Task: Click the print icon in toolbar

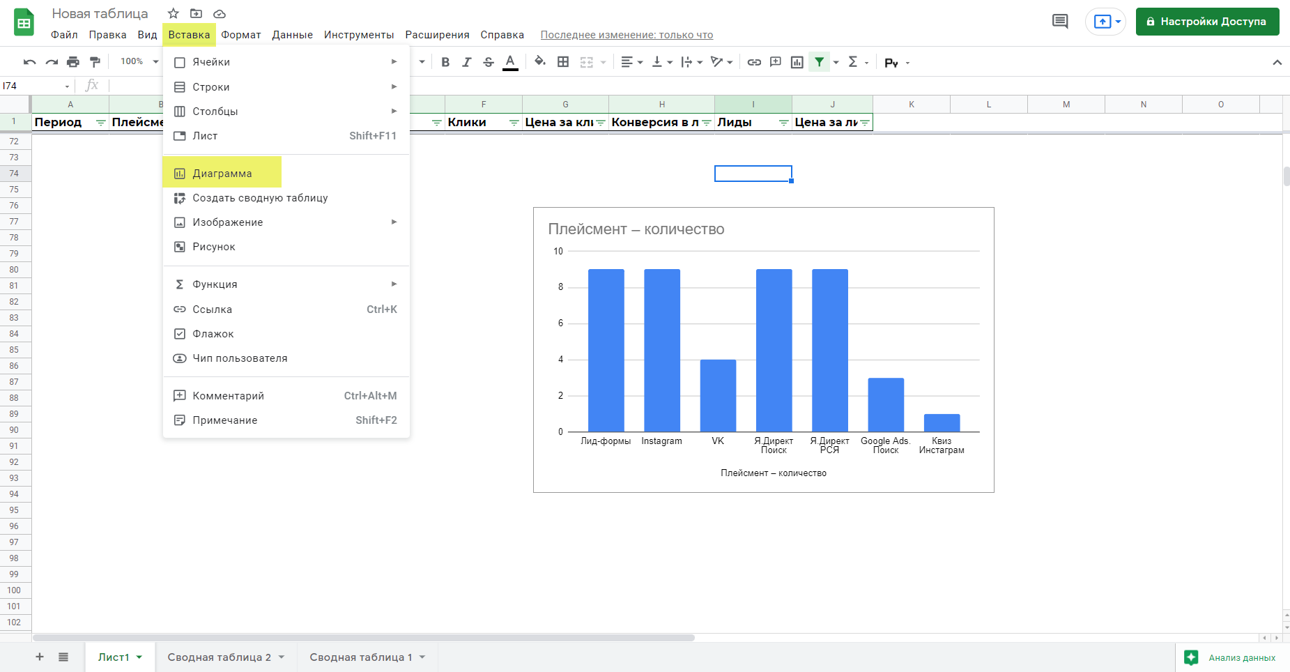Action: [x=73, y=62]
